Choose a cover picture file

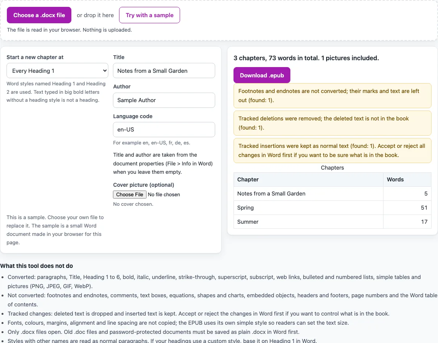(x=130, y=194)
